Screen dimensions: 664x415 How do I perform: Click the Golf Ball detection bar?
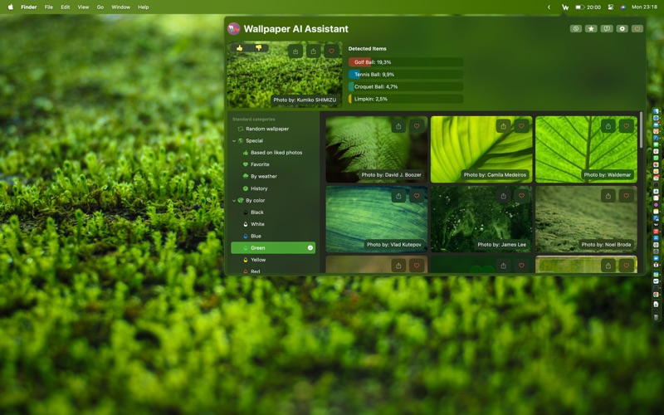tap(405, 62)
